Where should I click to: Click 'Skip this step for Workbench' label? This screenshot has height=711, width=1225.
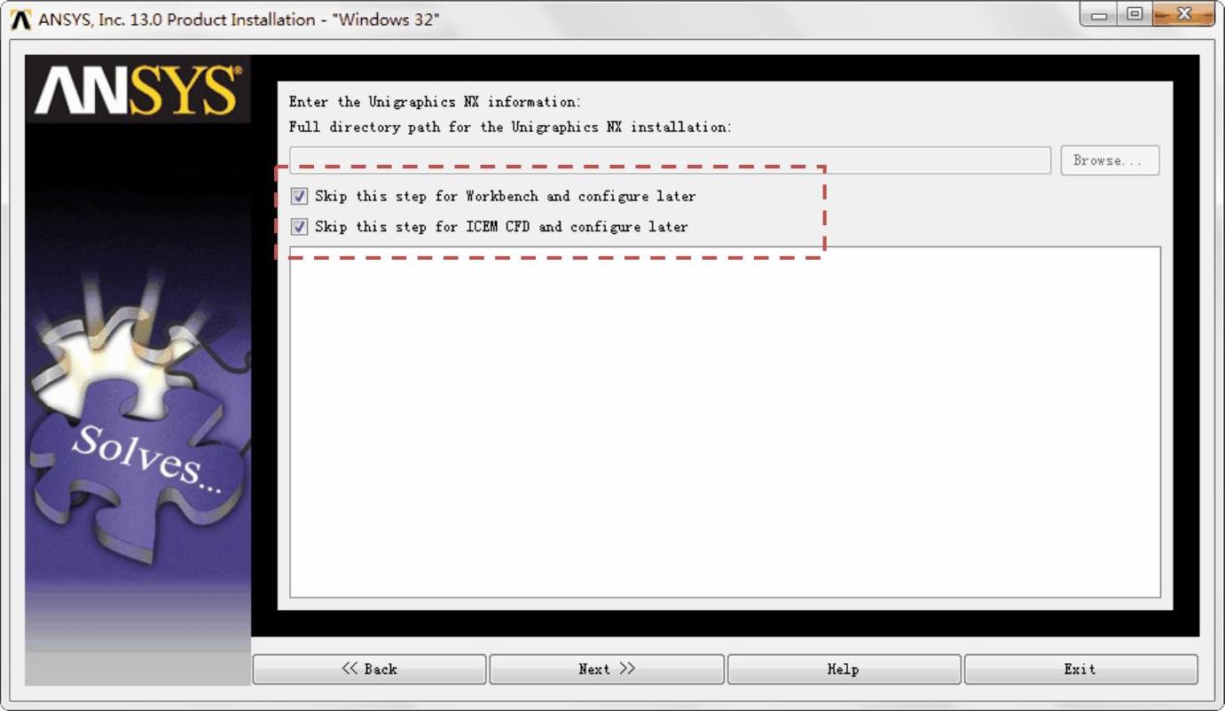(505, 196)
